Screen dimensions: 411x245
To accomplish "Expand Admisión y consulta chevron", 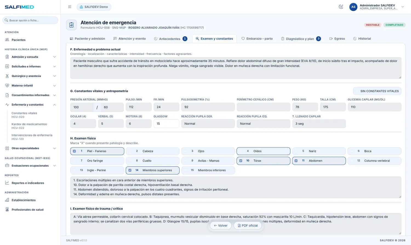I will 55,57.
